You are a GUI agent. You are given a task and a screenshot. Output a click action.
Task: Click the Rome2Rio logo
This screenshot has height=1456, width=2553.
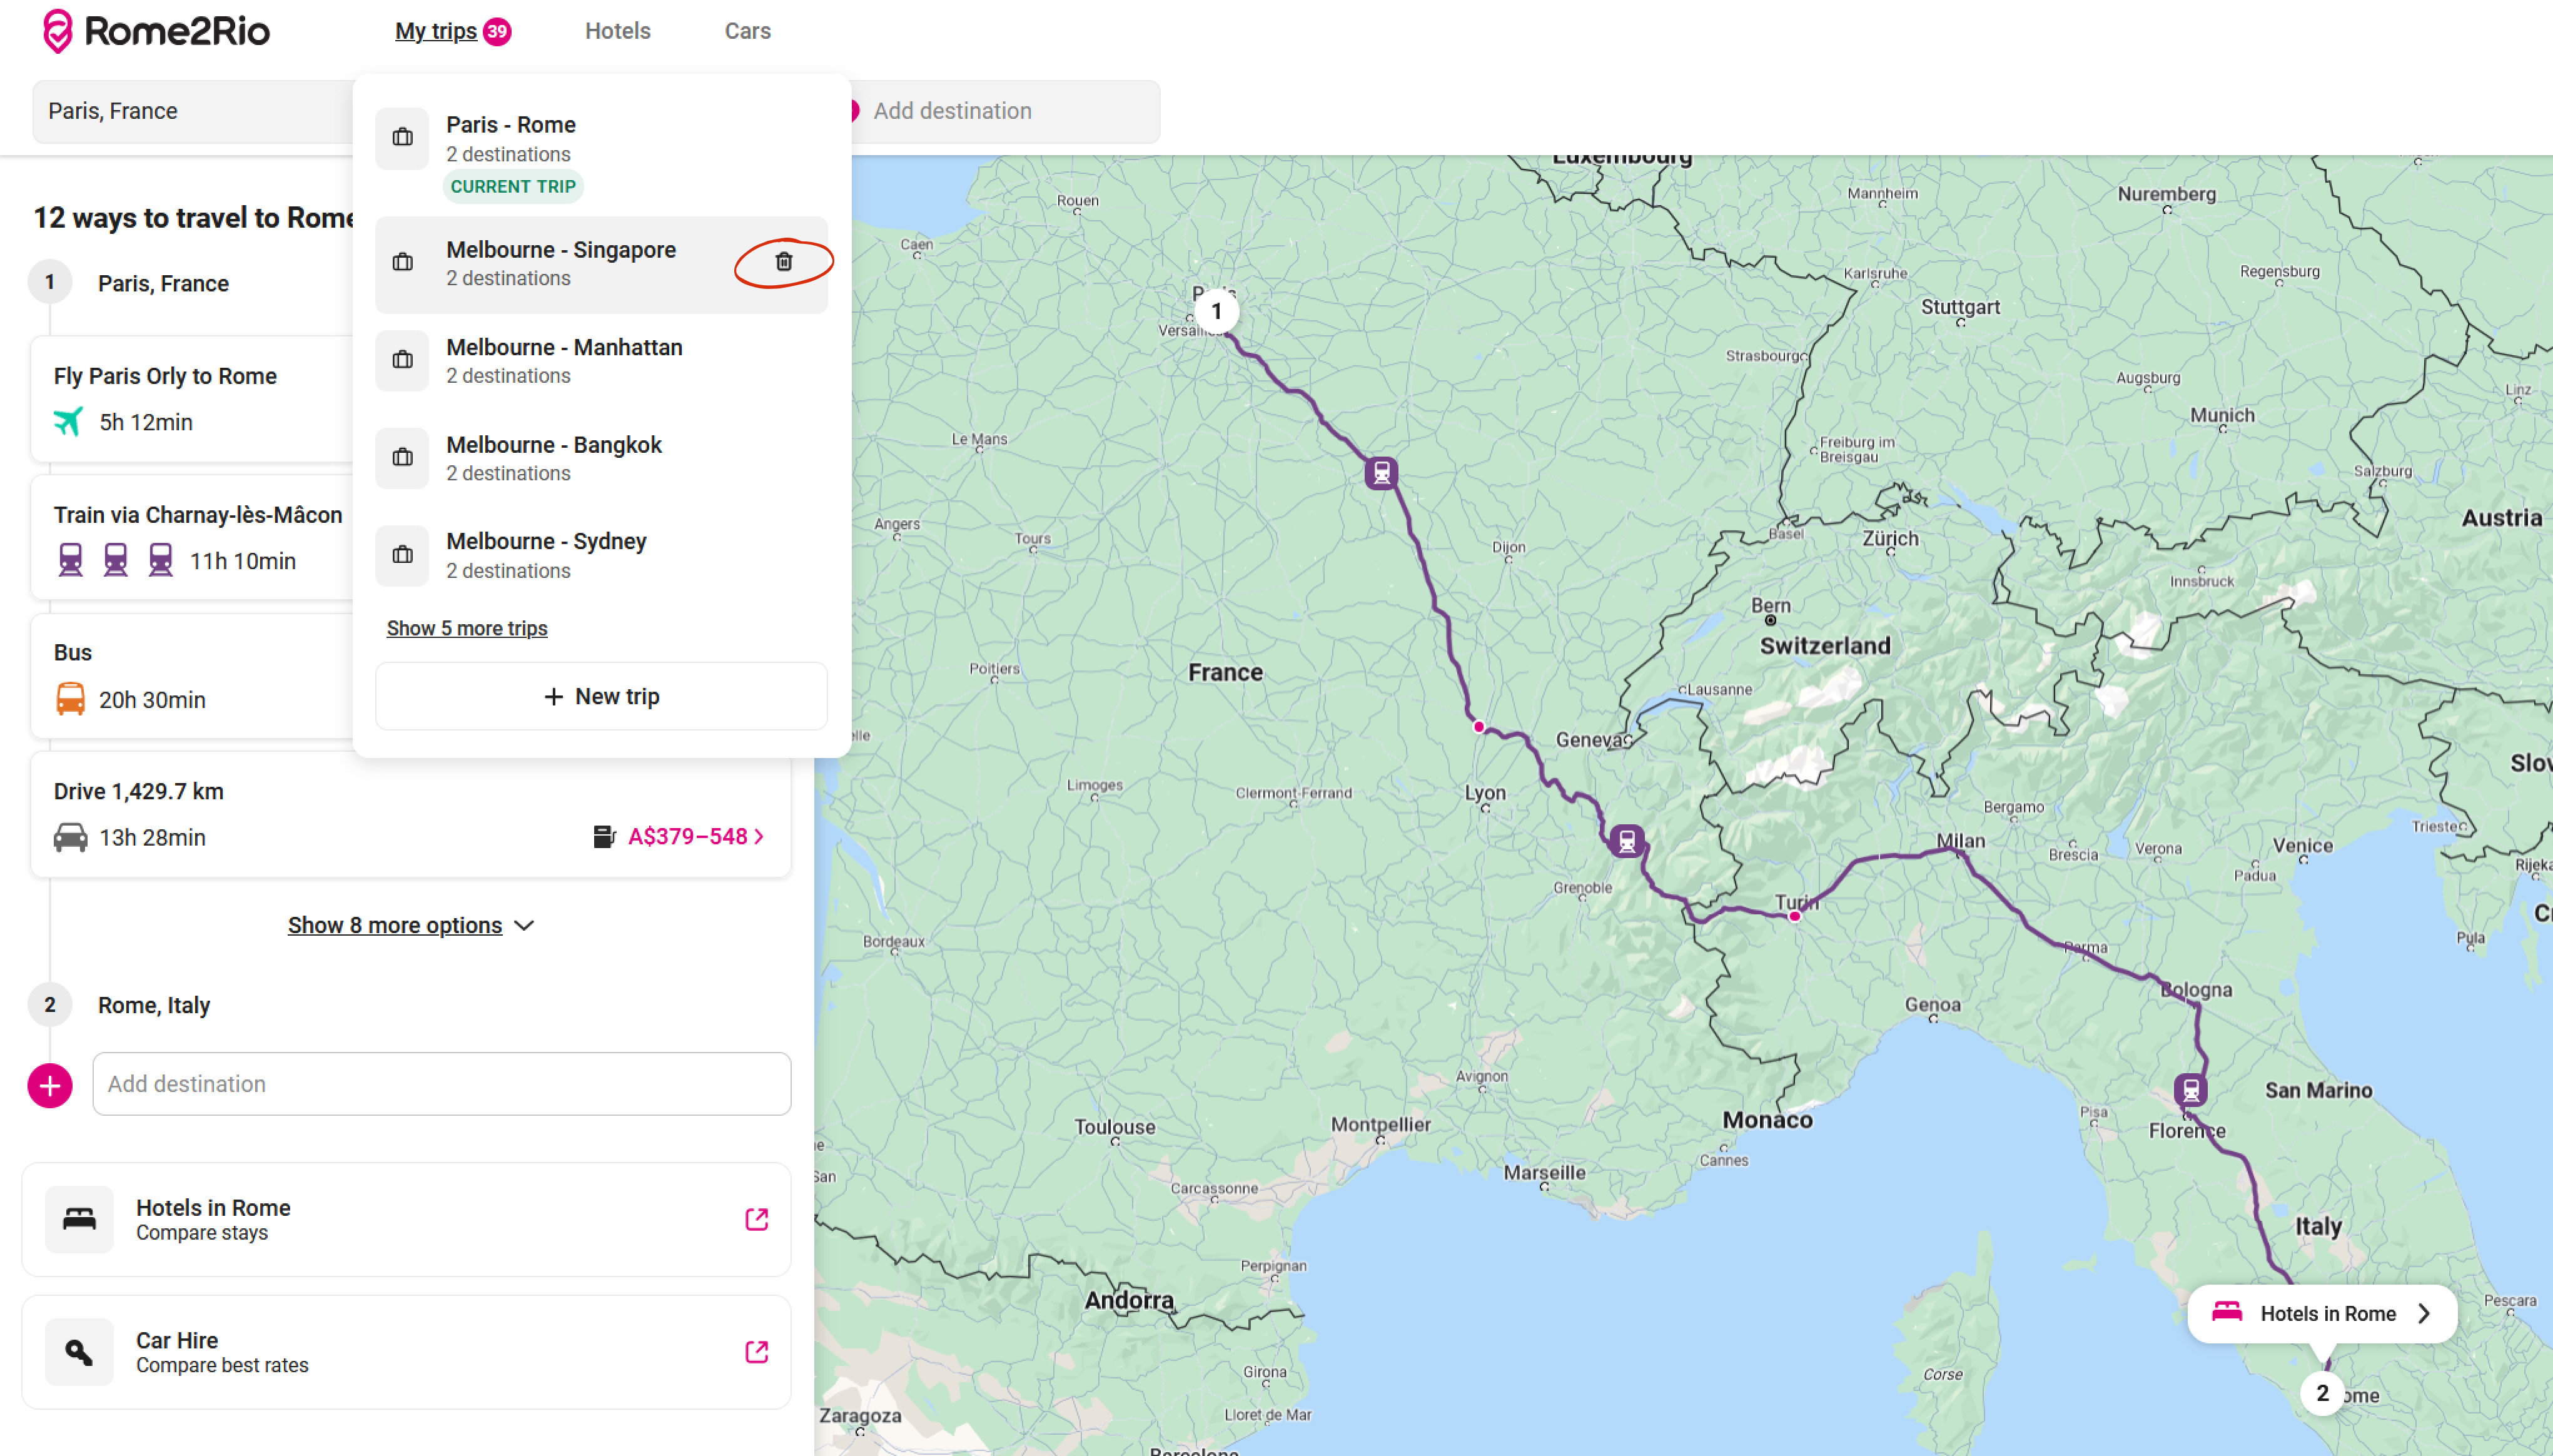pos(156,31)
